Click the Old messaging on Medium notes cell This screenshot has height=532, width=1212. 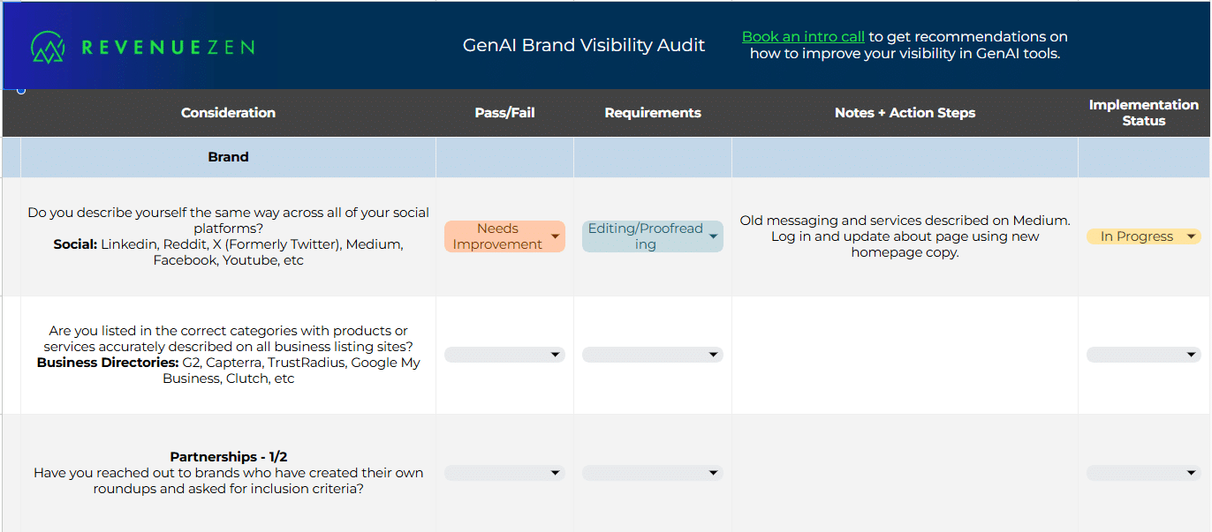coord(905,236)
